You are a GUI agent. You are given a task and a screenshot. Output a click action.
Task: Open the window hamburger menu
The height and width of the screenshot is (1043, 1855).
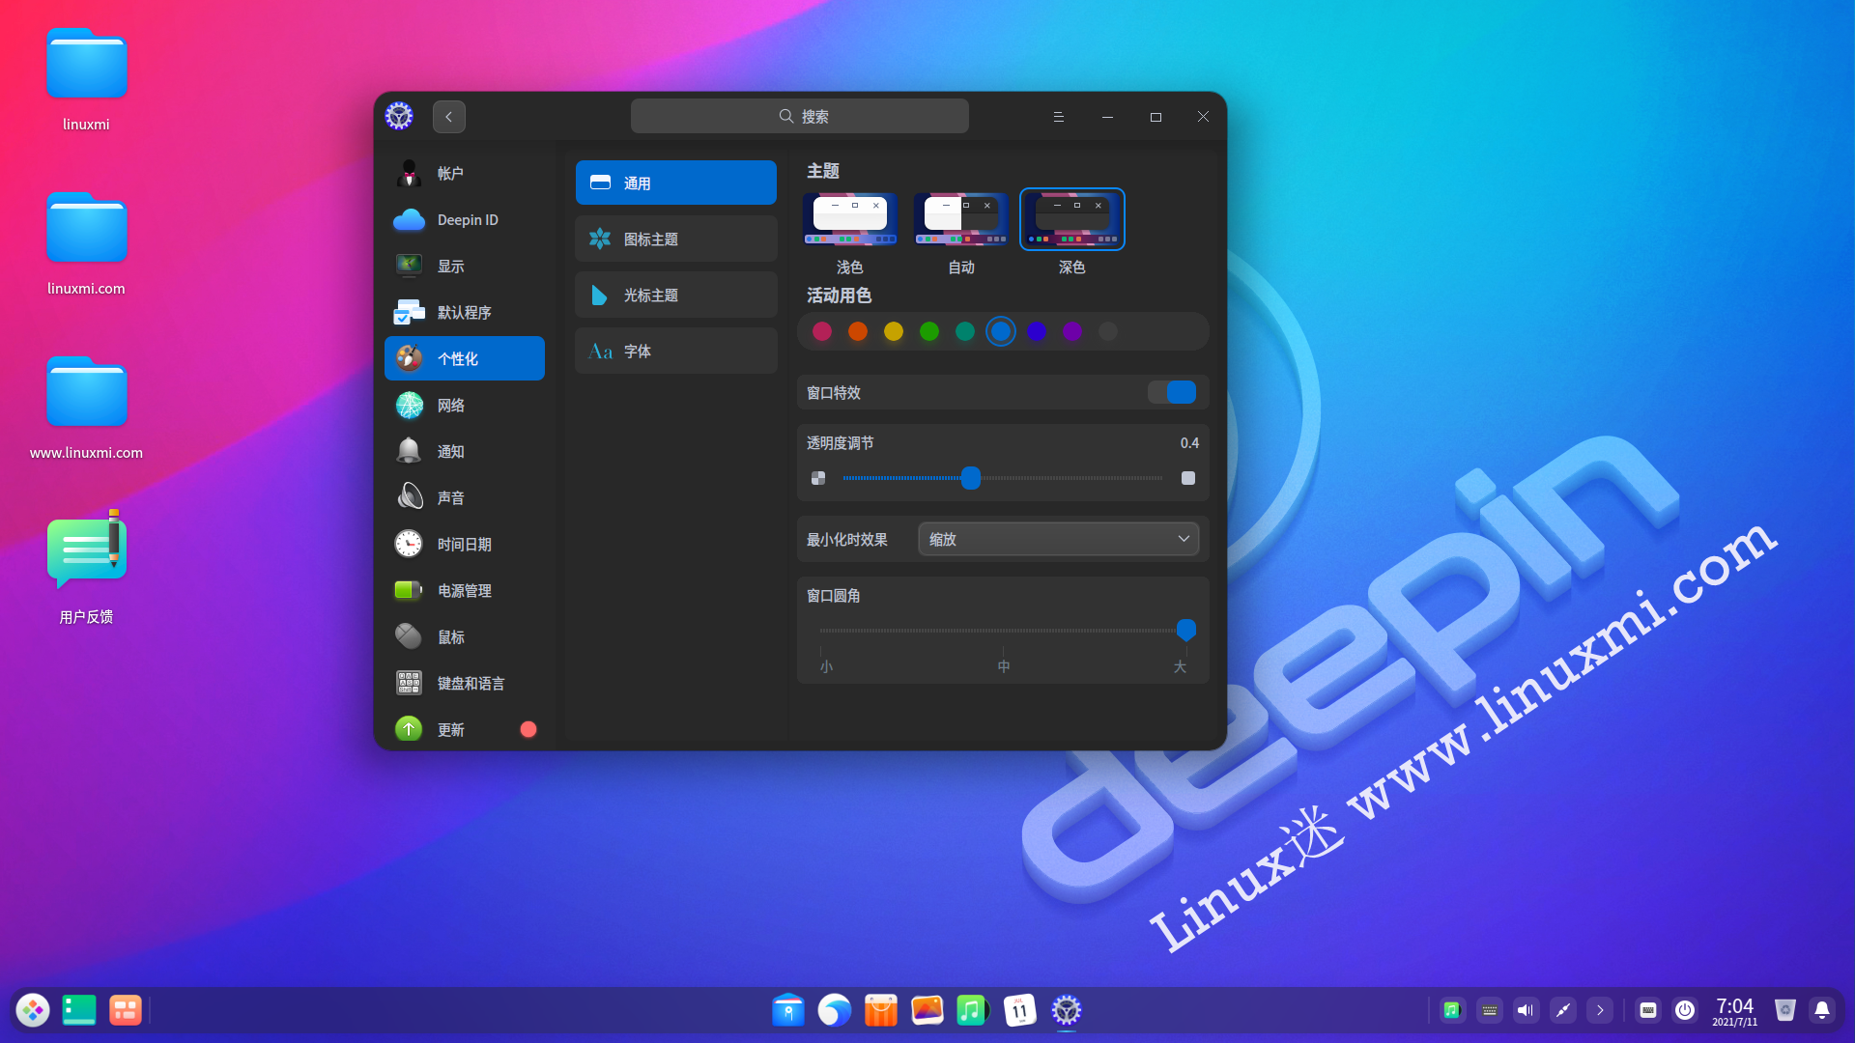pos(1058,117)
